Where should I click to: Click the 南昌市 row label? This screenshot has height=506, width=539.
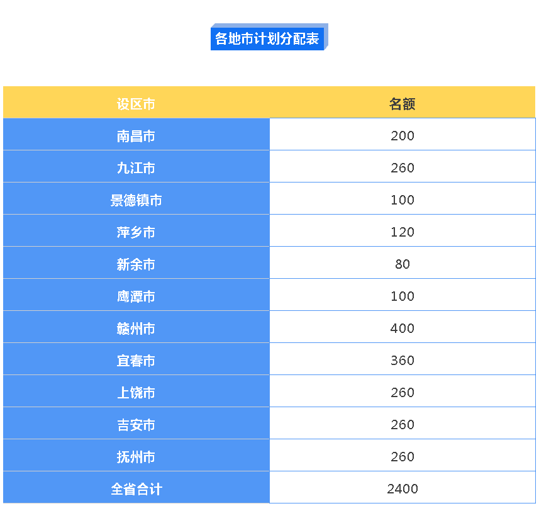(136, 136)
